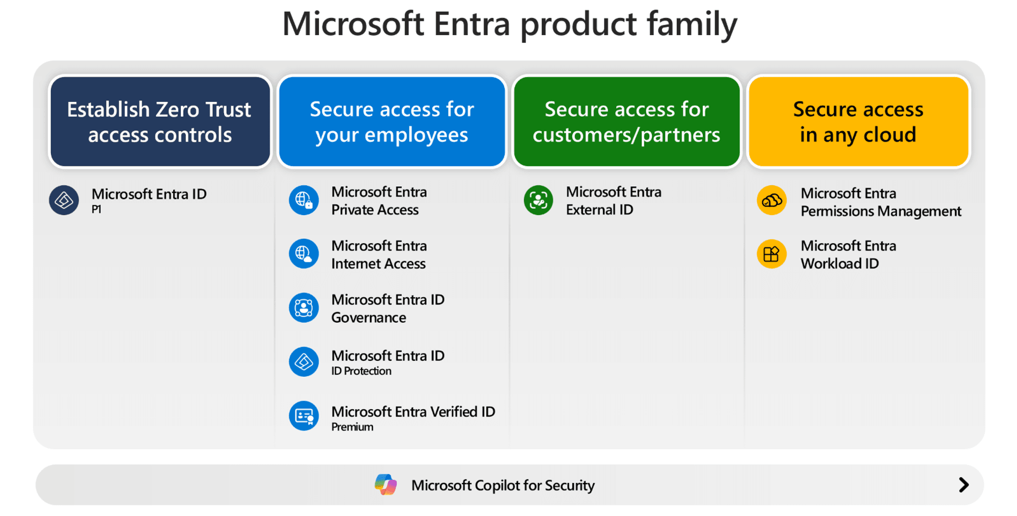Open Microsoft Entra Verified ID Premium label

coord(413,418)
